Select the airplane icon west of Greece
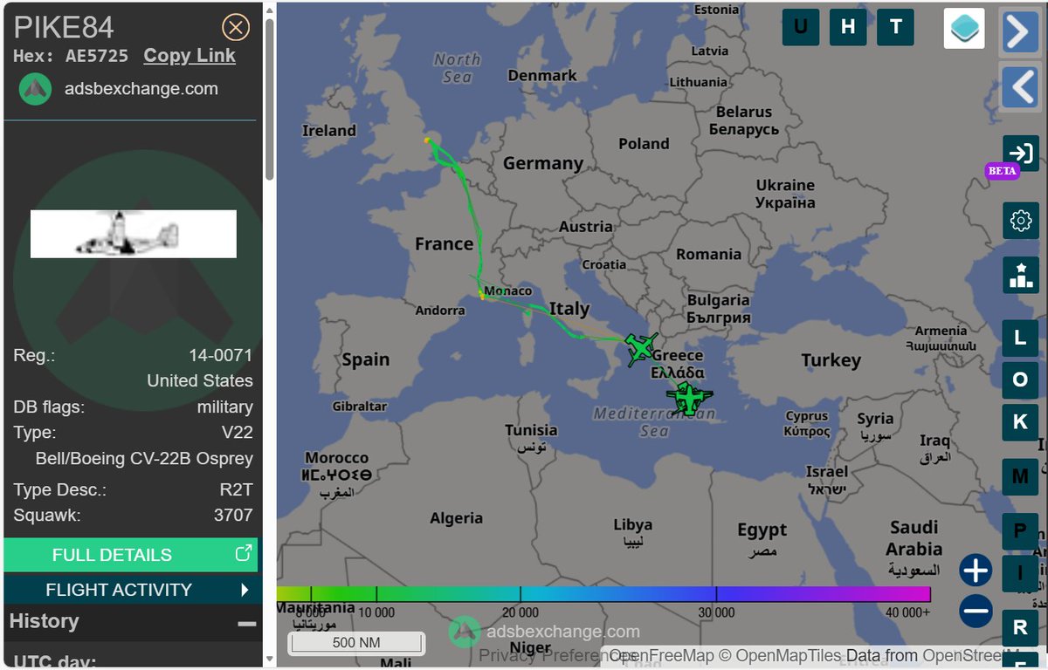Viewport: 1048px width, 670px height. click(641, 349)
